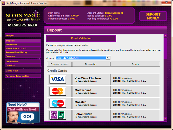Click the 'Credit Cards' heading
Viewport: 173px width, 130px height.
(x=57, y=71)
